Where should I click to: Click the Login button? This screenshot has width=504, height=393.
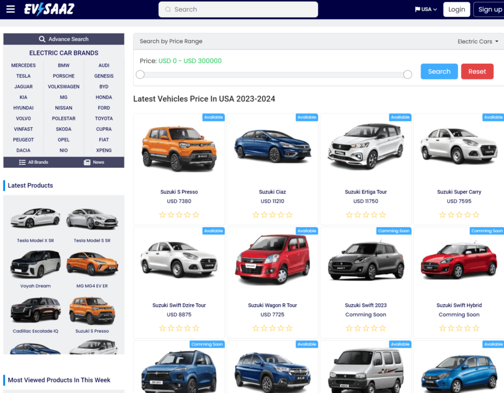[x=456, y=10]
